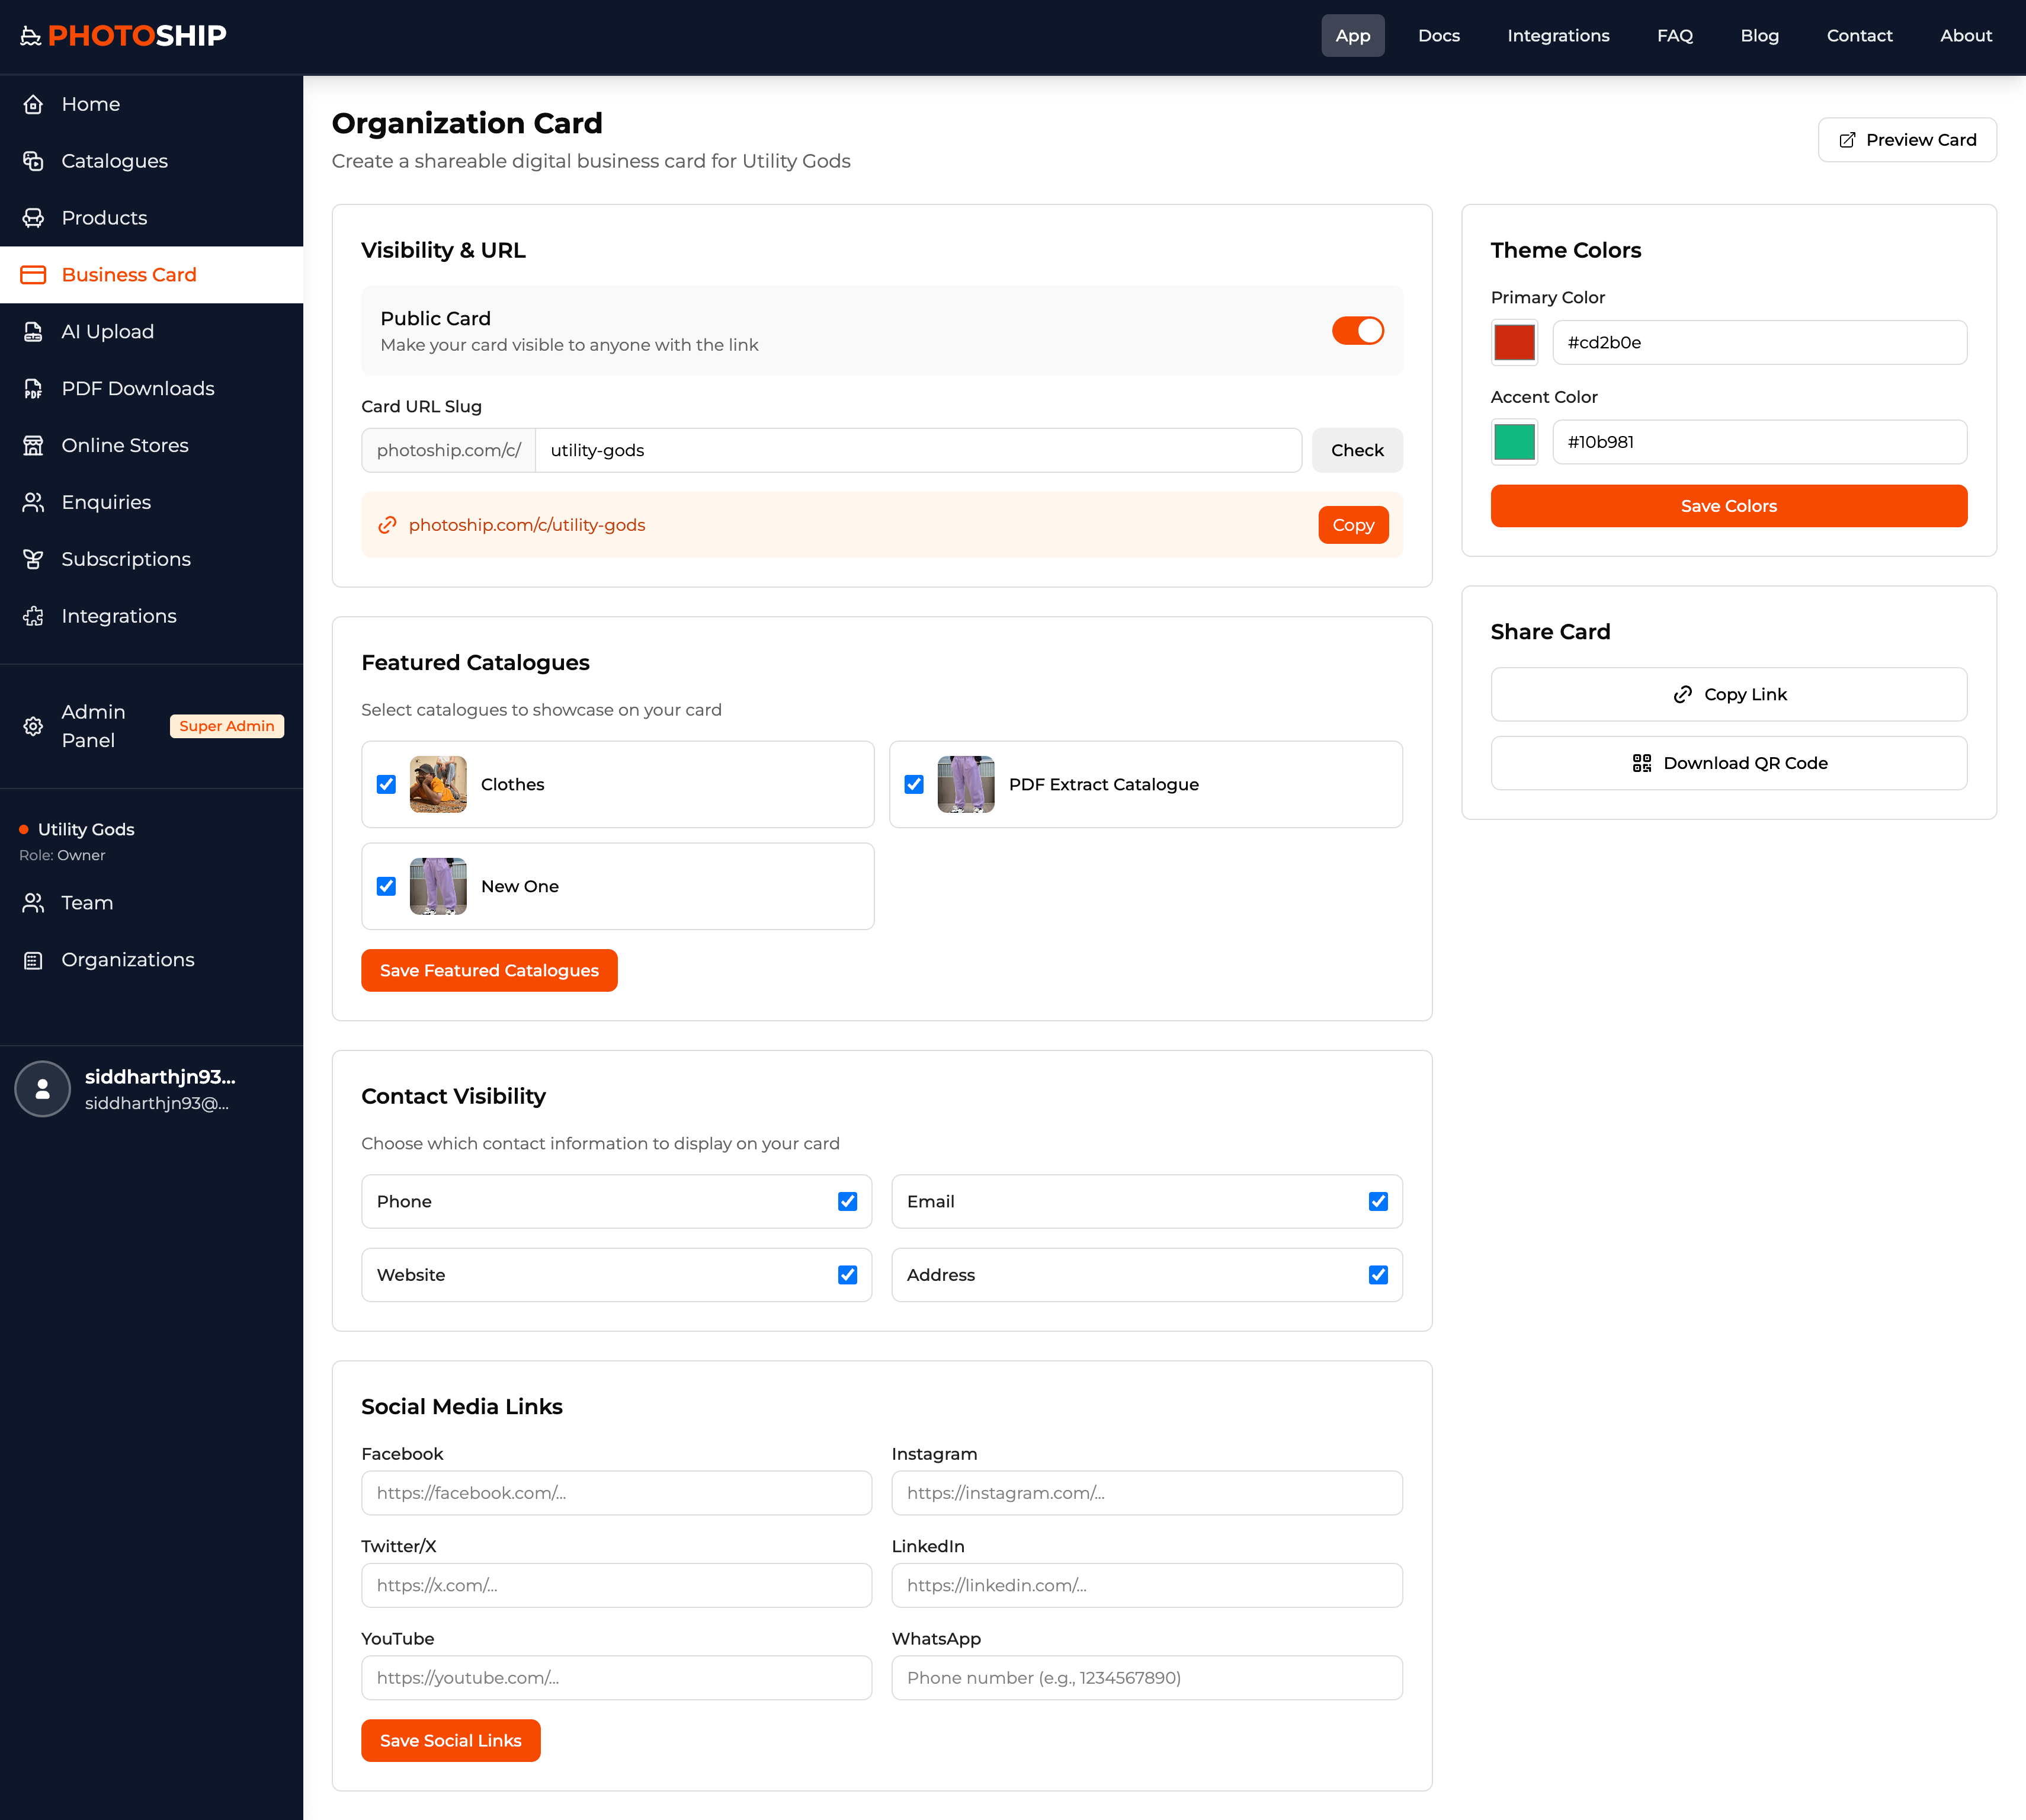Uncheck the Address visibility checkbox
2026x1820 pixels.
(1377, 1275)
